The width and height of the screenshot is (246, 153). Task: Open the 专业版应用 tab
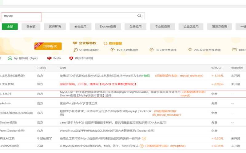point(162,27)
